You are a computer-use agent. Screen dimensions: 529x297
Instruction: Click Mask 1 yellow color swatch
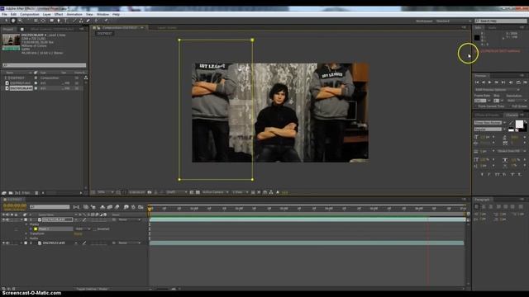pyautogui.click(x=36, y=229)
